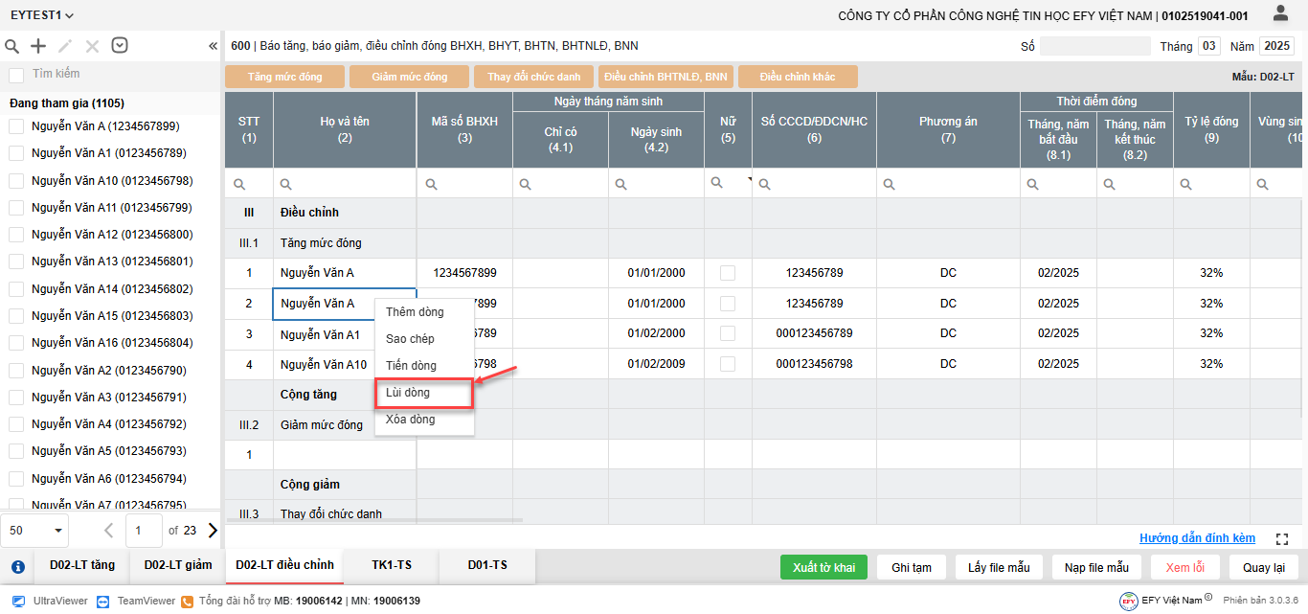Open the page size dropdown showing 50
The image size is (1308, 614).
37,530
